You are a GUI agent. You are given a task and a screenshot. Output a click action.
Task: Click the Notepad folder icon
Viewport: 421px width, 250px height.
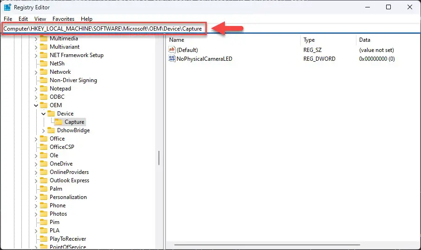point(44,89)
